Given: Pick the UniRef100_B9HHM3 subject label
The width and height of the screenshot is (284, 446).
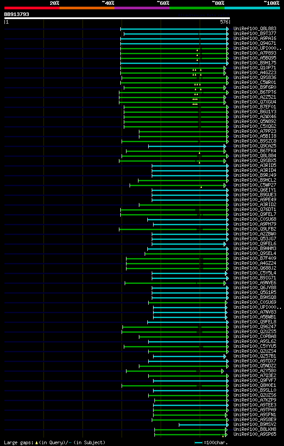Looking at the screenshot, I should tap(255, 248).
